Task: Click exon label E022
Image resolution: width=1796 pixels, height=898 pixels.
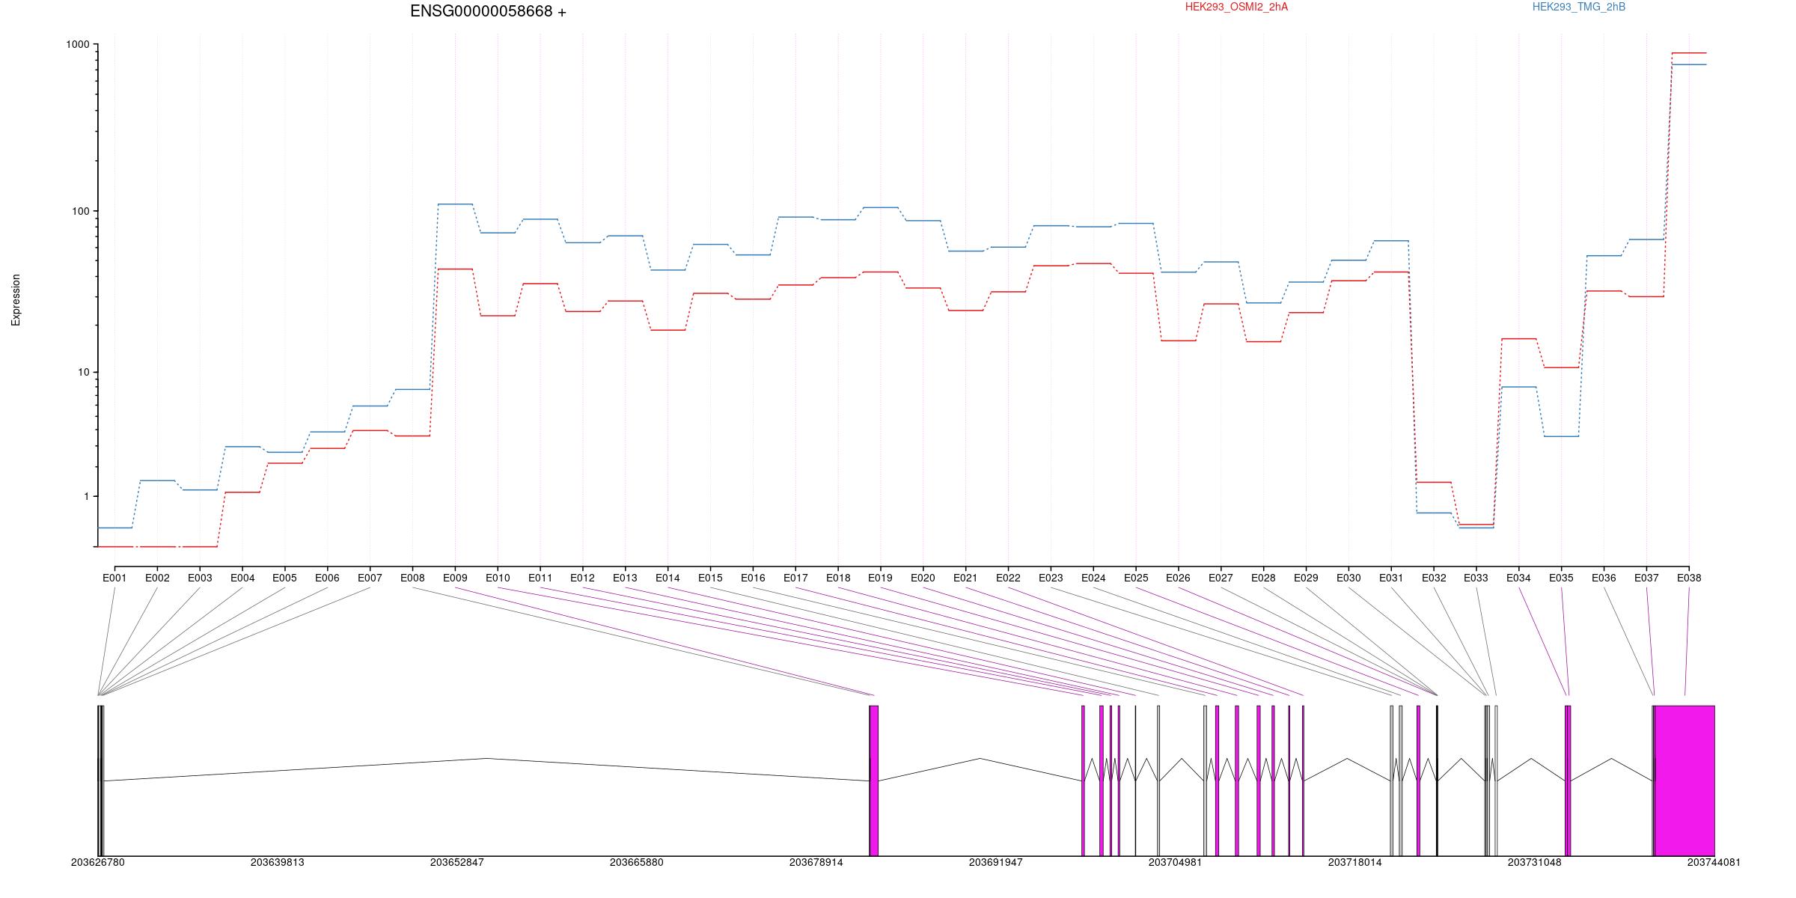Action: coord(1008,578)
